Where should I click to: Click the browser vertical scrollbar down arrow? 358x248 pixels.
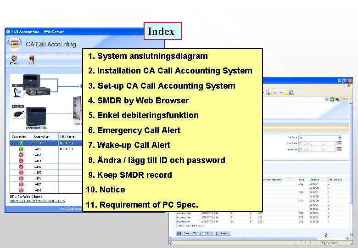pos(351,235)
